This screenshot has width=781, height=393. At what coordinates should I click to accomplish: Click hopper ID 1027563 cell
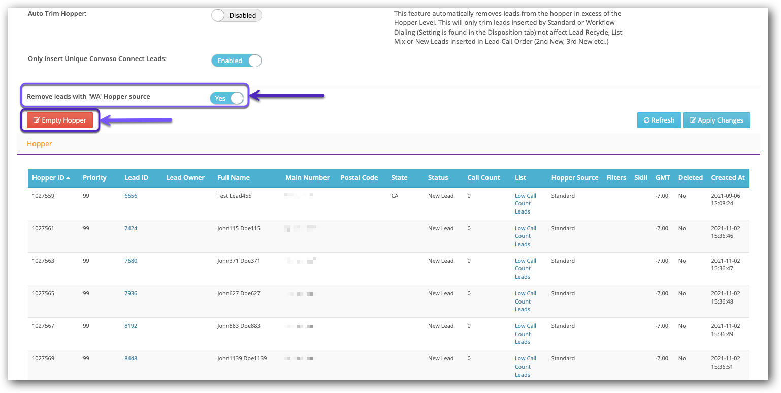pos(43,261)
